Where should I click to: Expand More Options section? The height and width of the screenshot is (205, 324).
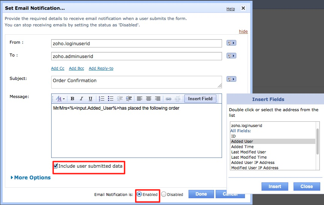(x=30, y=177)
